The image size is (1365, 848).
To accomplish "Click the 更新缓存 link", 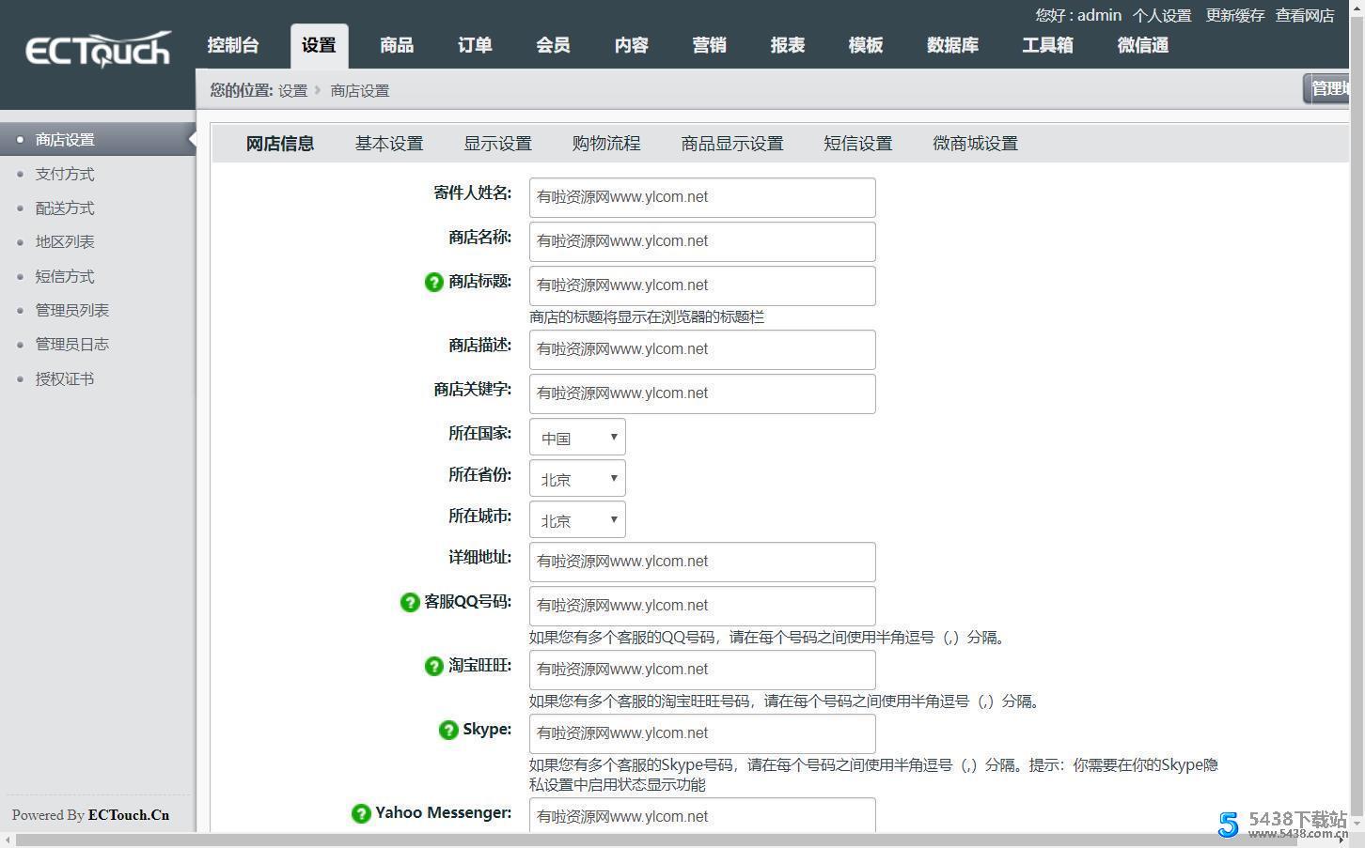I will pos(1234,16).
